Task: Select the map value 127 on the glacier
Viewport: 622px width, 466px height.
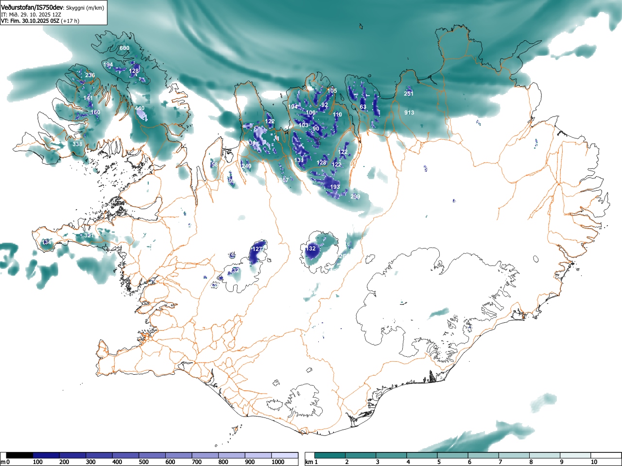Action: (x=257, y=249)
